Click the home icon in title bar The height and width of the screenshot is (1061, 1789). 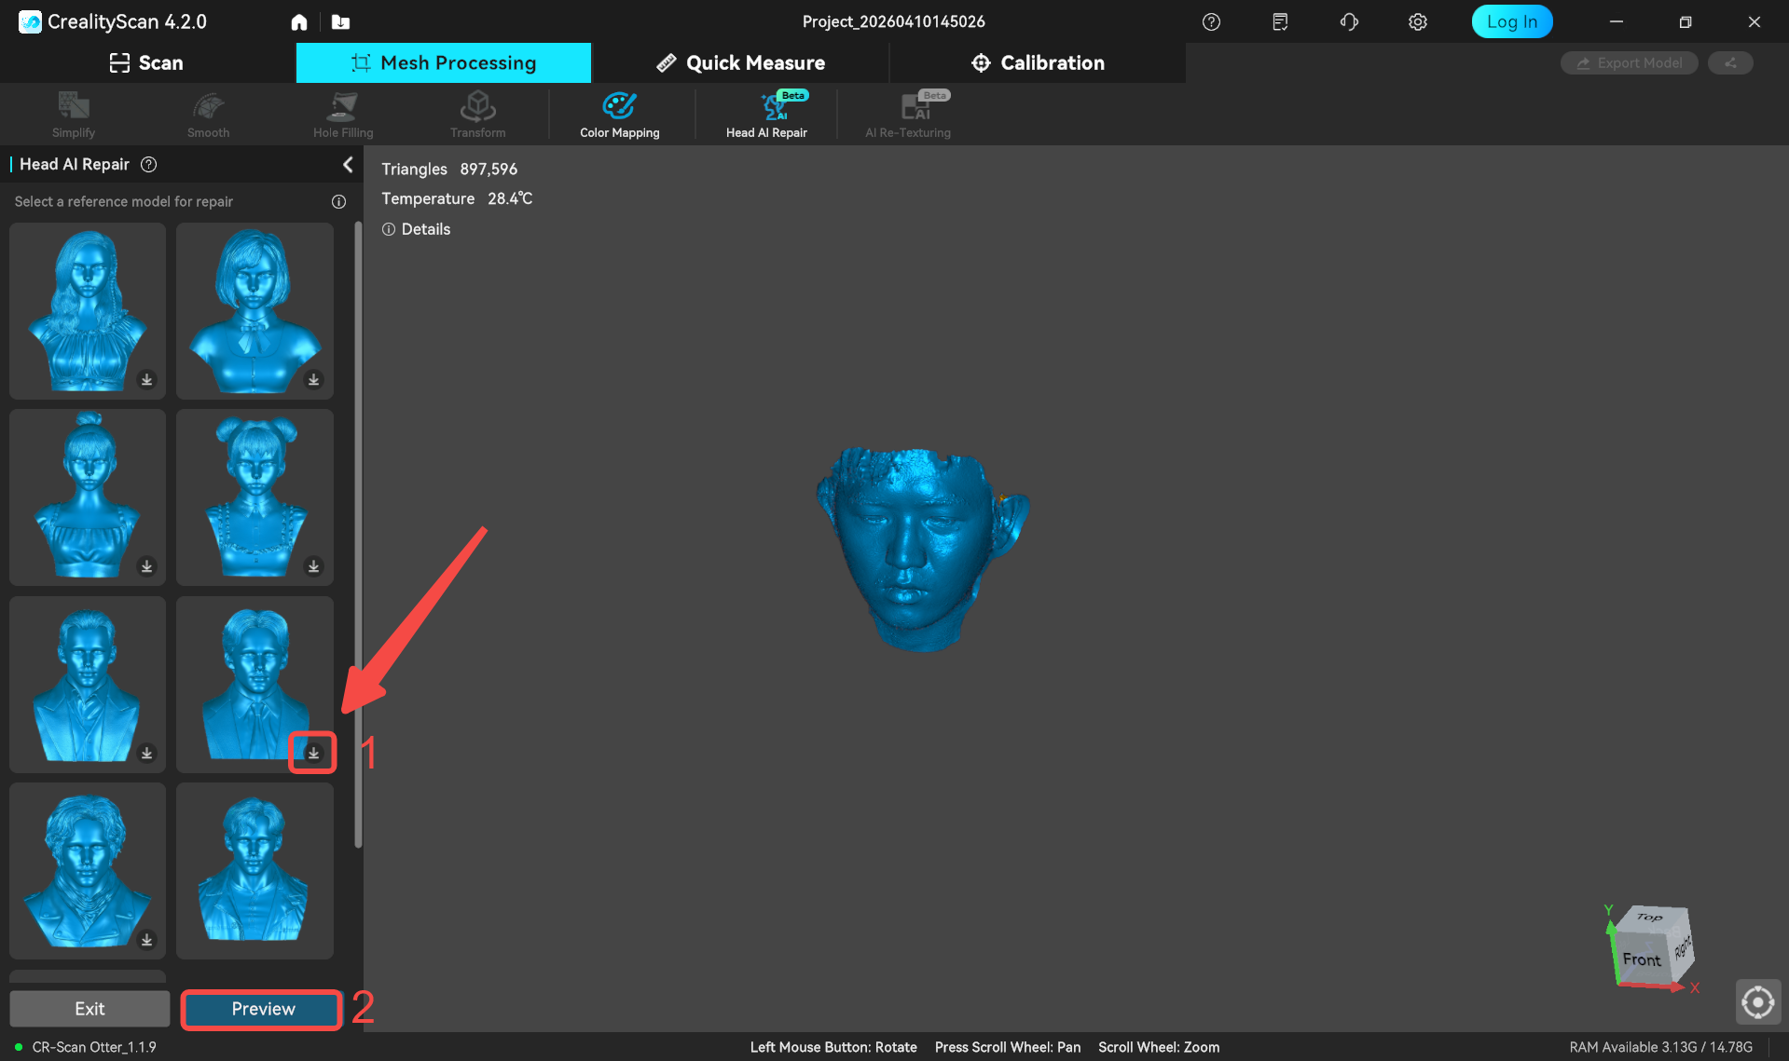point(298,22)
